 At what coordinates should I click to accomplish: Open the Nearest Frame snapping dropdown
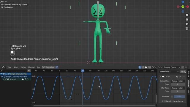coord(172,67)
